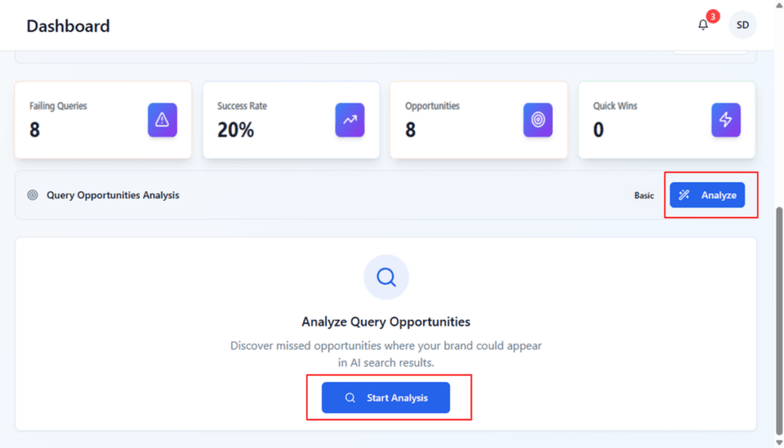Select the Quick Wins value of 0
This screenshot has width=784, height=448.
(598, 130)
